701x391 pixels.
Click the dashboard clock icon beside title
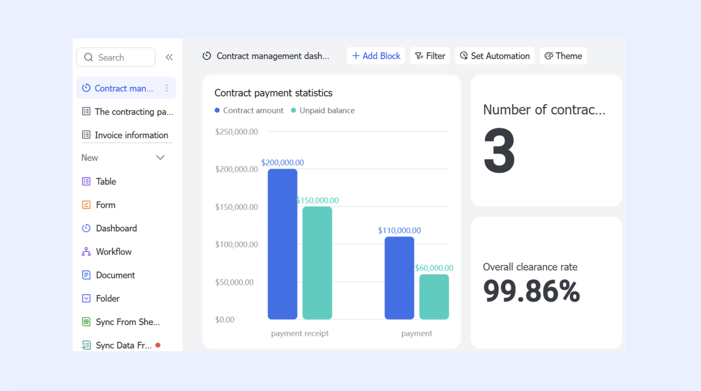coord(207,56)
